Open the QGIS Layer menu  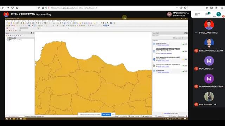pos(20,21)
